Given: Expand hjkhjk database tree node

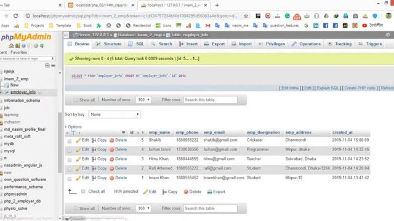Looking at the screenshot, I should [1, 72].
